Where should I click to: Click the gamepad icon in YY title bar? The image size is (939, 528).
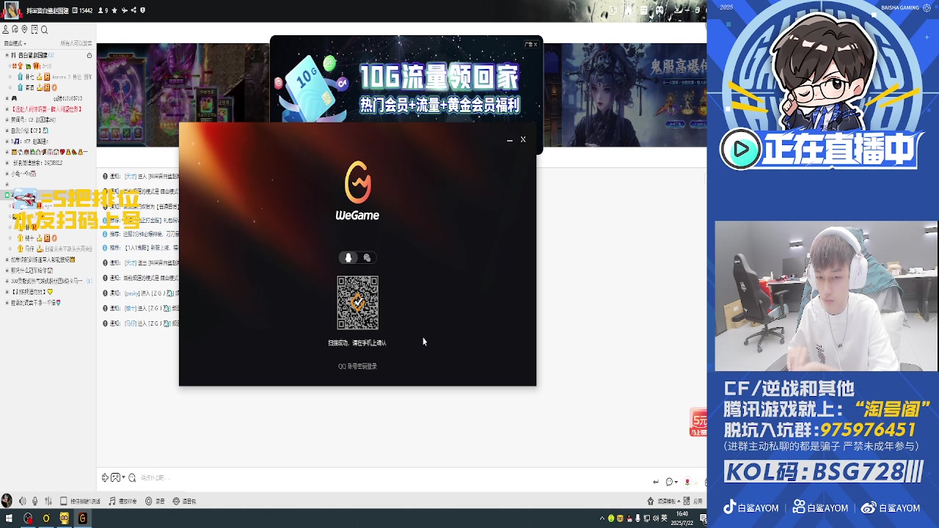click(660, 10)
